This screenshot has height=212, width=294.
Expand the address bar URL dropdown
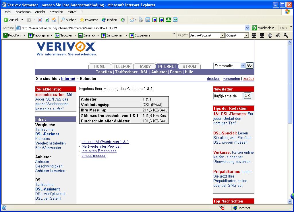247,28
